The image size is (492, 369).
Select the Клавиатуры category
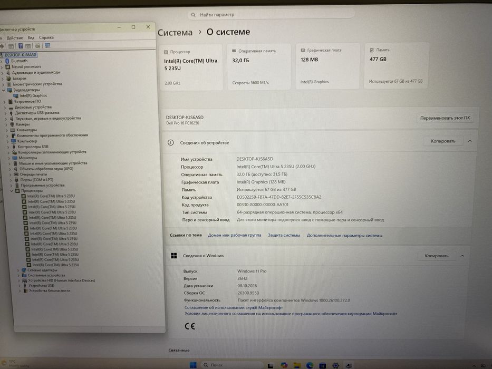pos(27,130)
